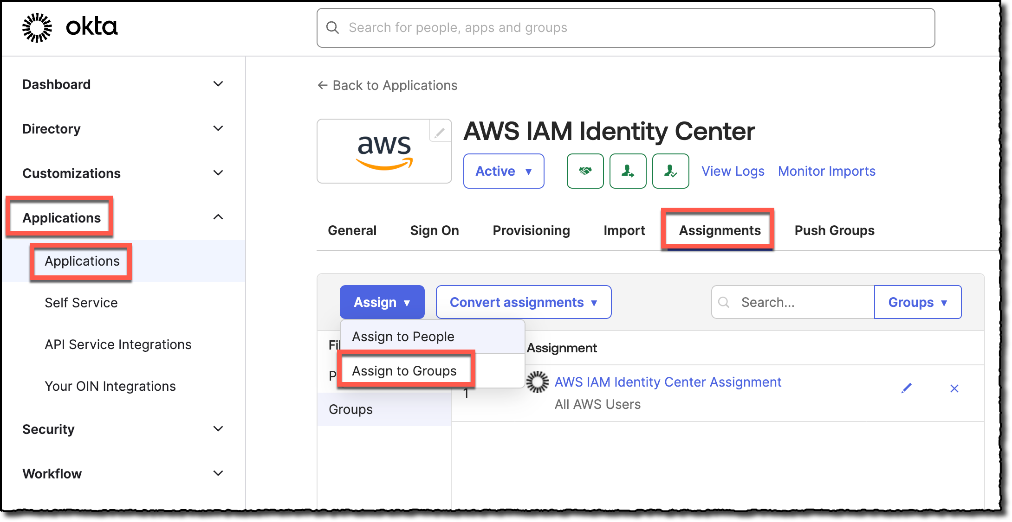Viewport: 1012px width, 522px height.
Task: Click the edit pencil on the assignment row
Action: [x=906, y=388]
